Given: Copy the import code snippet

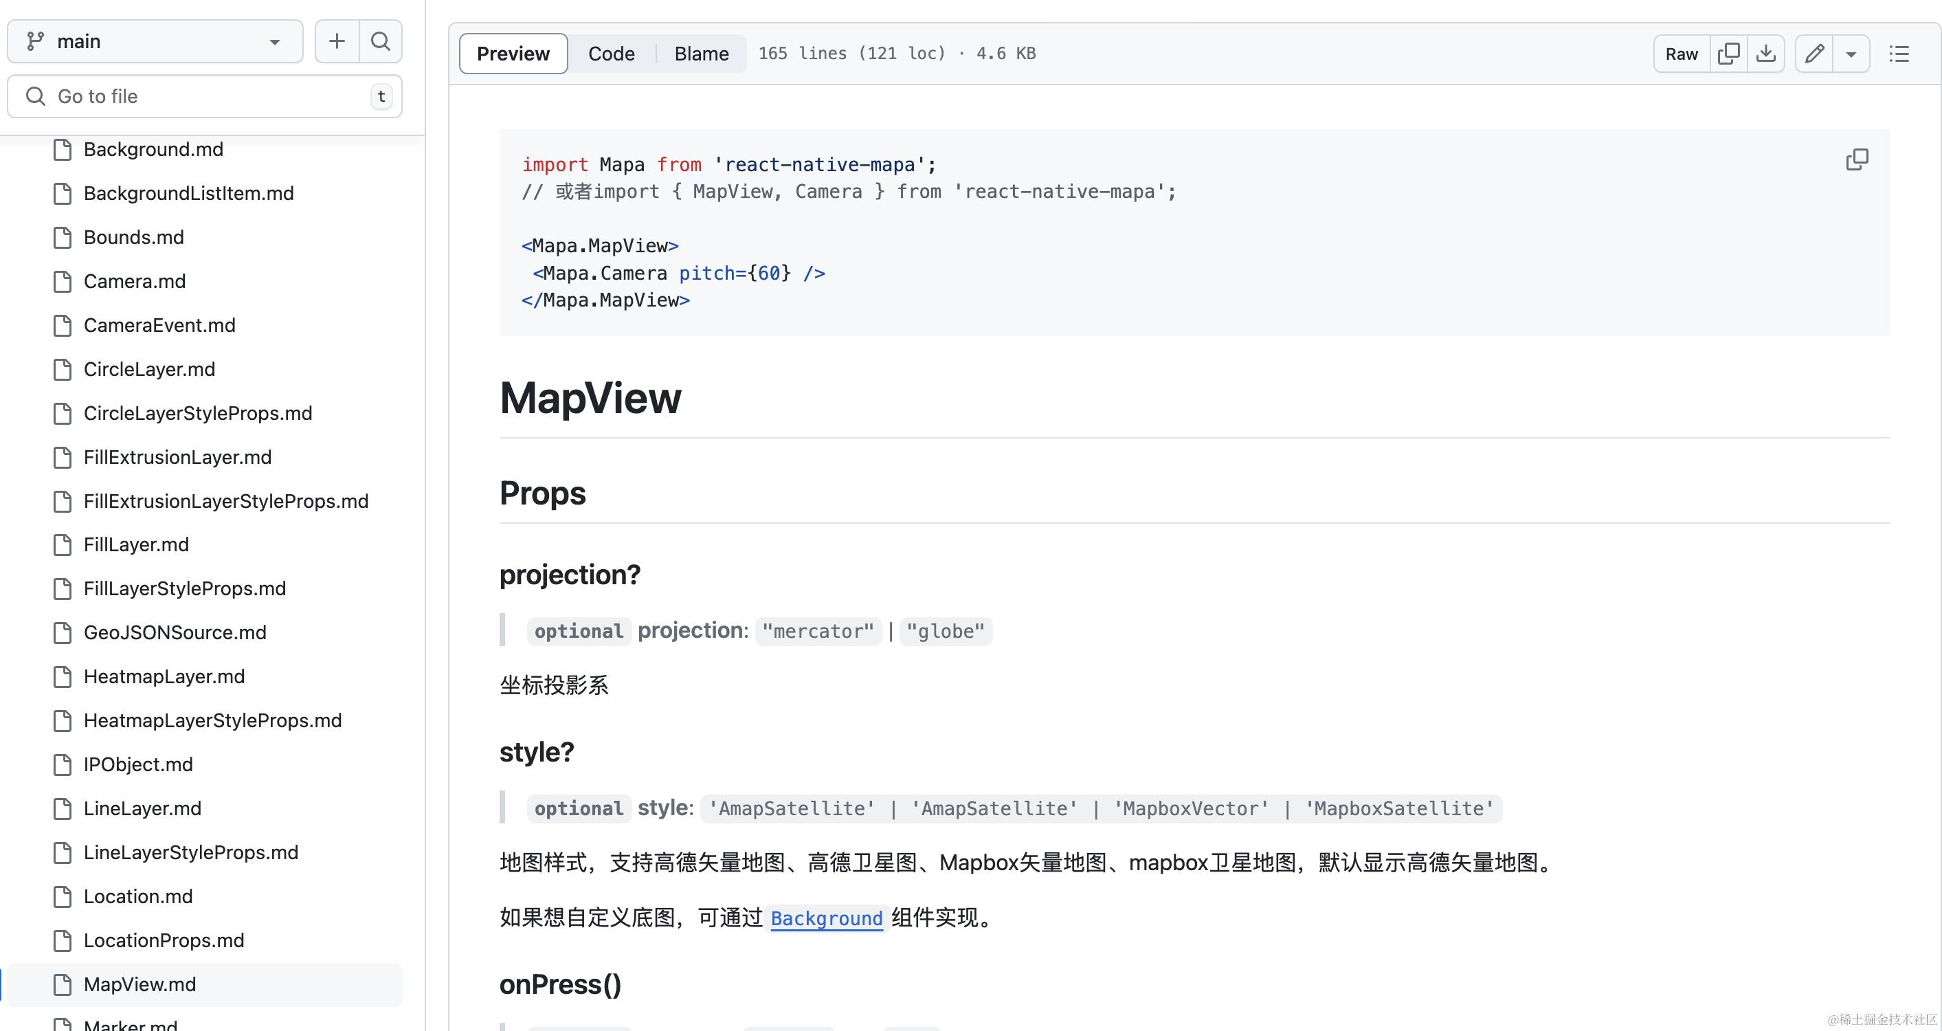Looking at the screenshot, I should 1857,160.
